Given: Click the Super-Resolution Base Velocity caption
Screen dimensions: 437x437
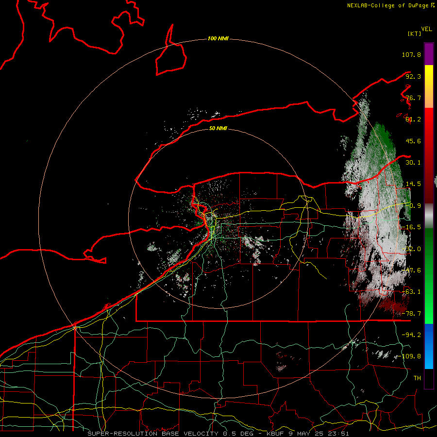Looking at the screenshot, I should click(218, 434).
